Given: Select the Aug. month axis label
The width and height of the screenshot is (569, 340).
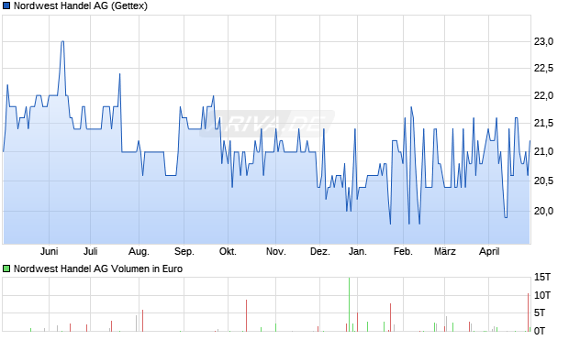Looking at the screenshot, I should (x=139, y=251).
